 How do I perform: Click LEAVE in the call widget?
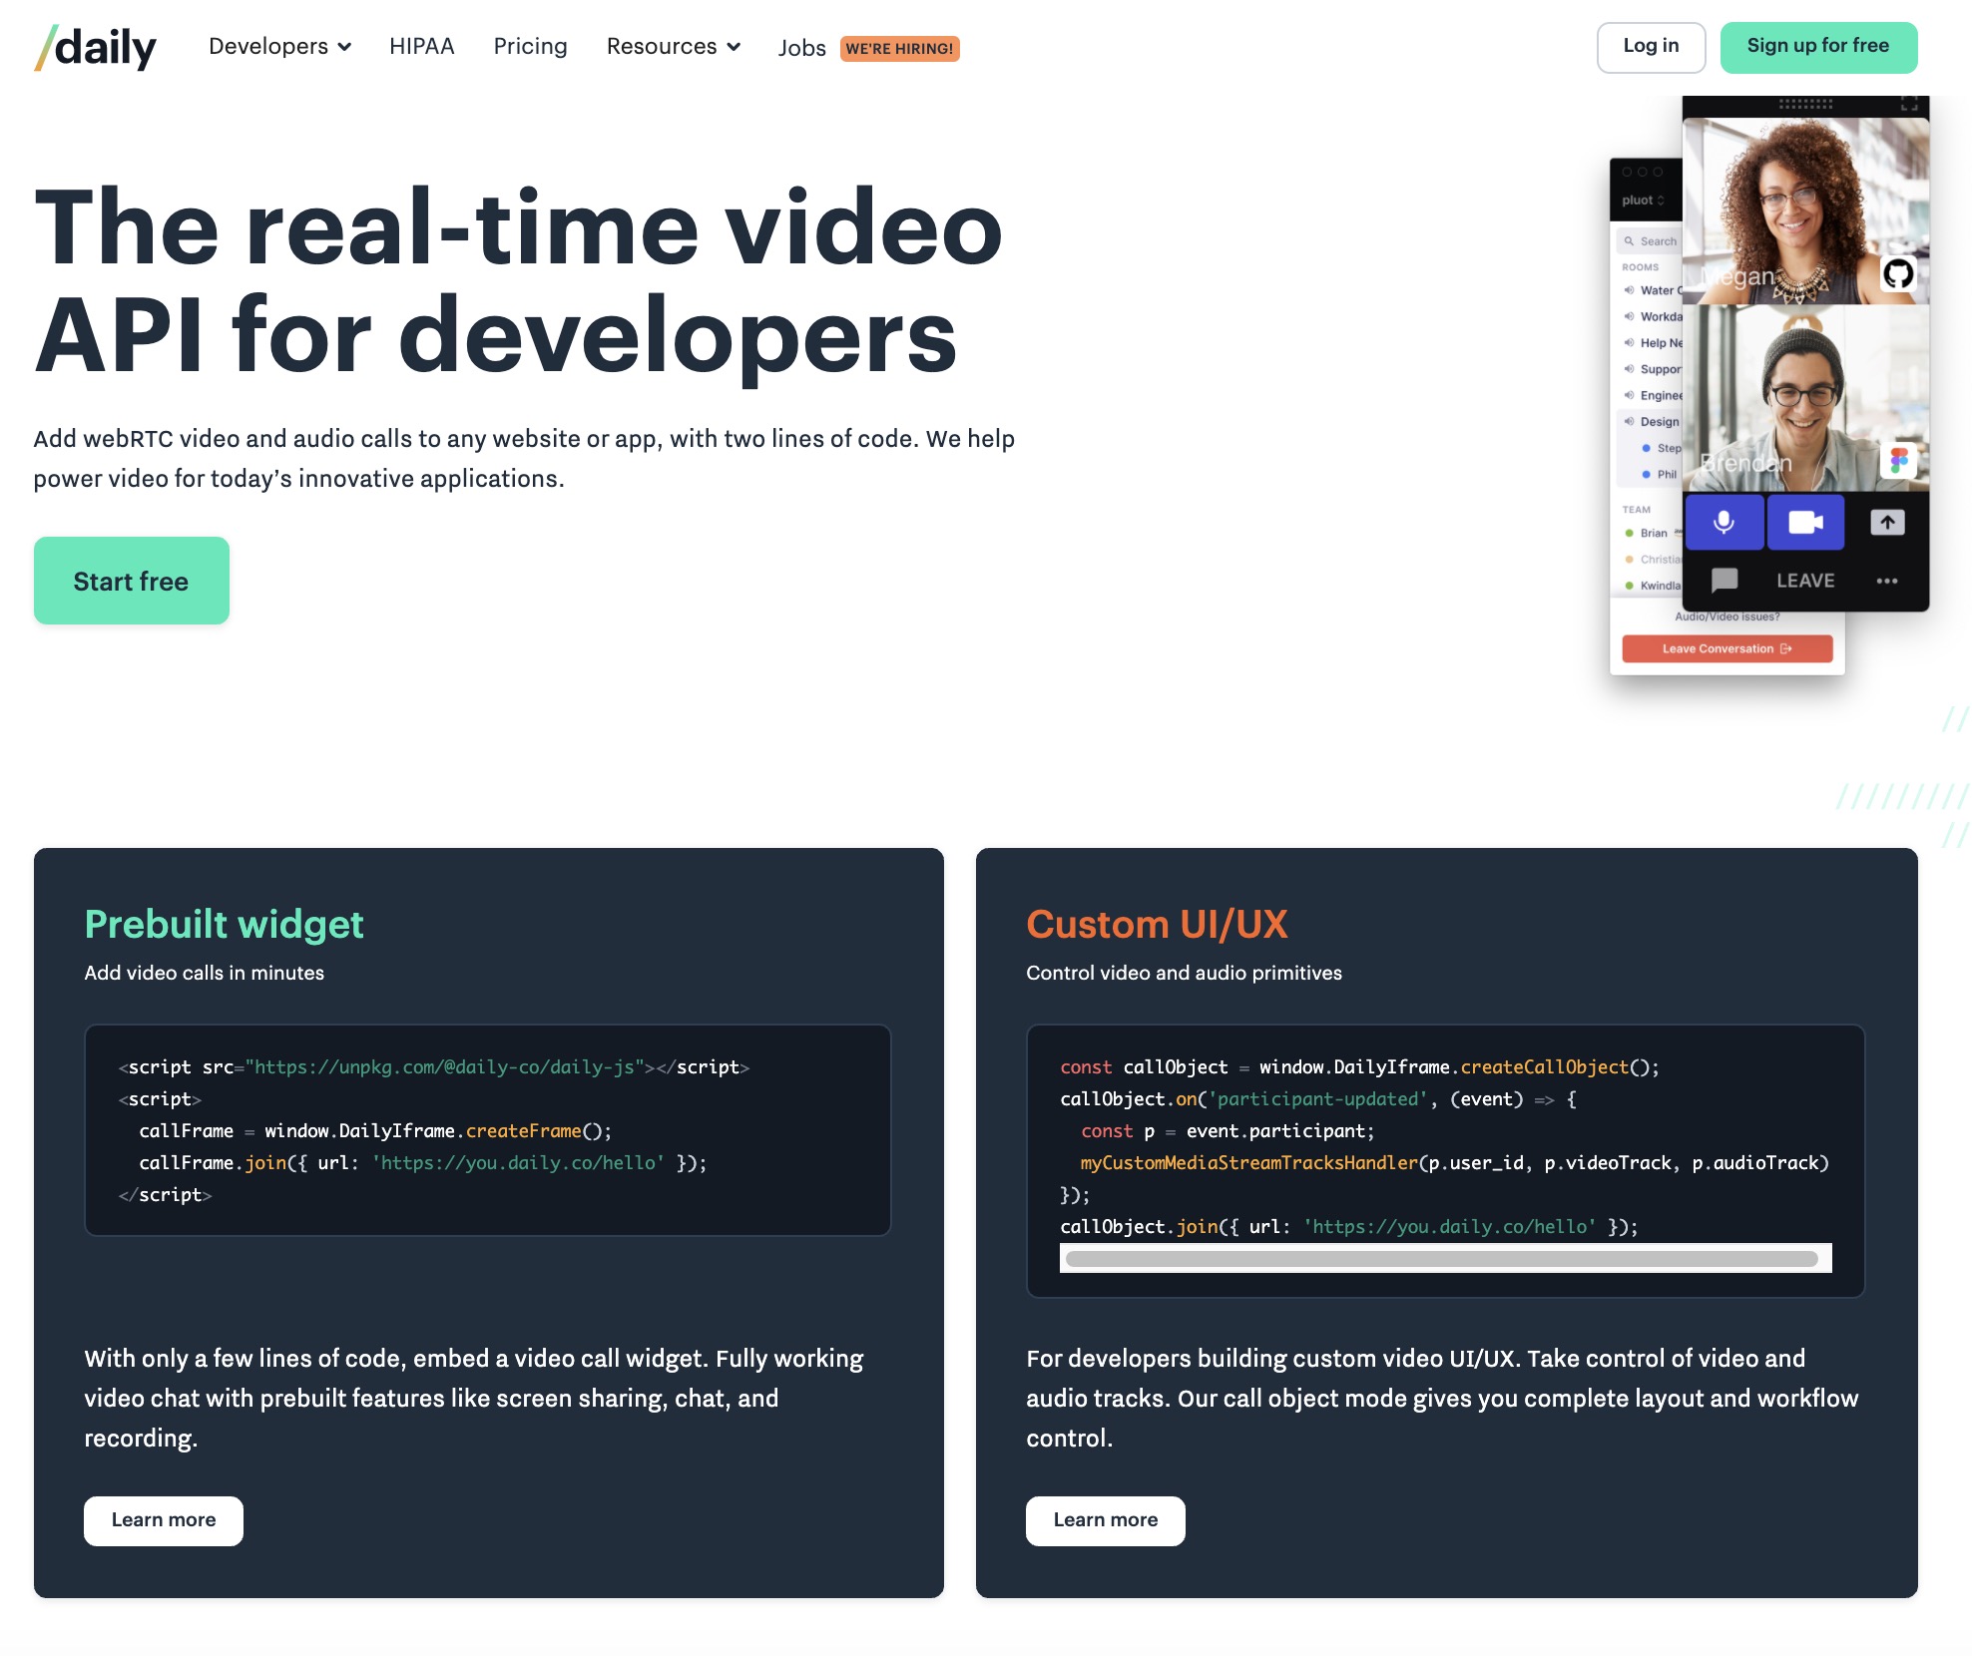(1805, 581)
